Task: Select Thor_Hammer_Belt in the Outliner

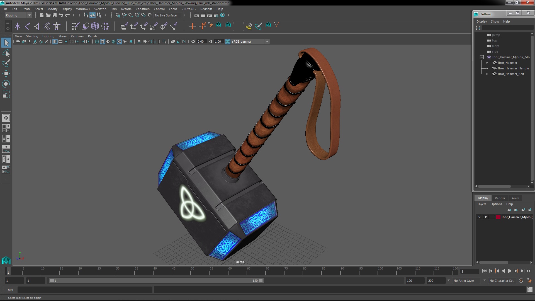Action: (x=511, y=74)
